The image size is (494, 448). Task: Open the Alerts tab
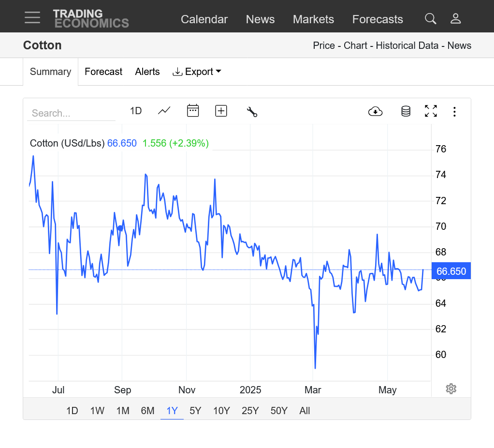(x=147, y=72)
